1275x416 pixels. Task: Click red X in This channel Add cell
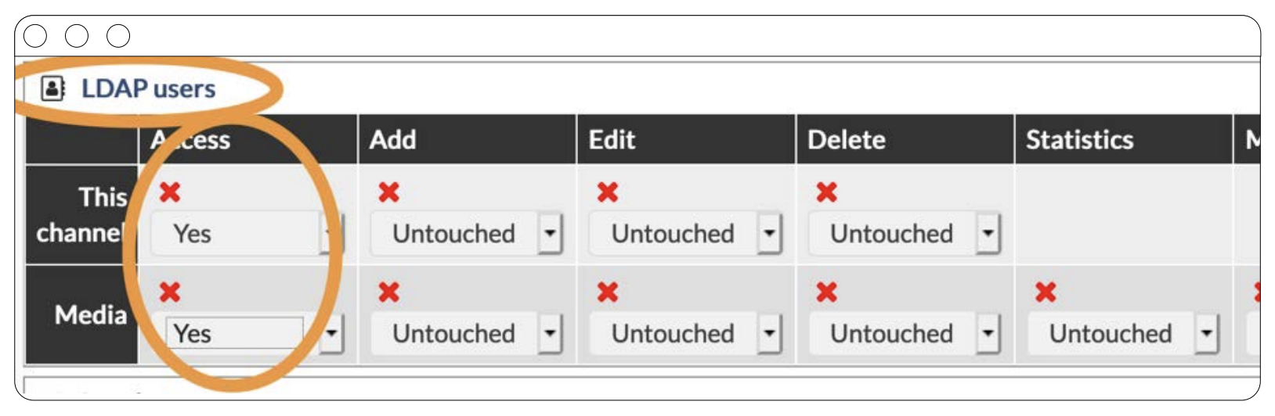click(x=389, y=192)
